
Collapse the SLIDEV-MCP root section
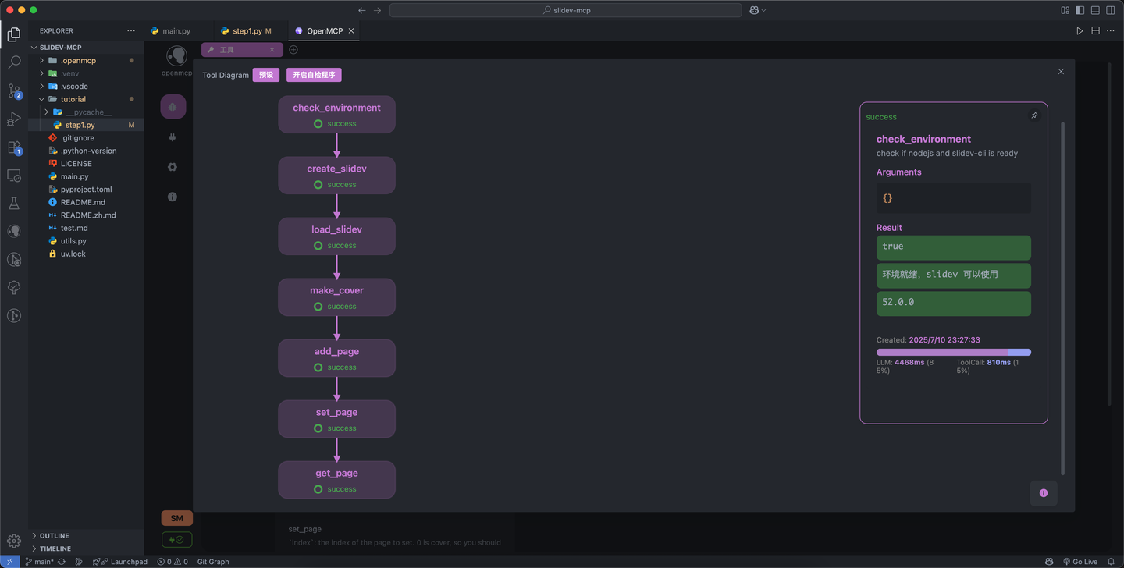tap(86, 48)
